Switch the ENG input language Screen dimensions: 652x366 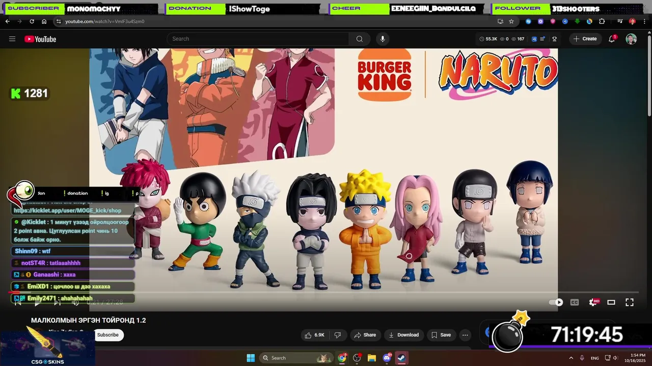coord(595,358)
